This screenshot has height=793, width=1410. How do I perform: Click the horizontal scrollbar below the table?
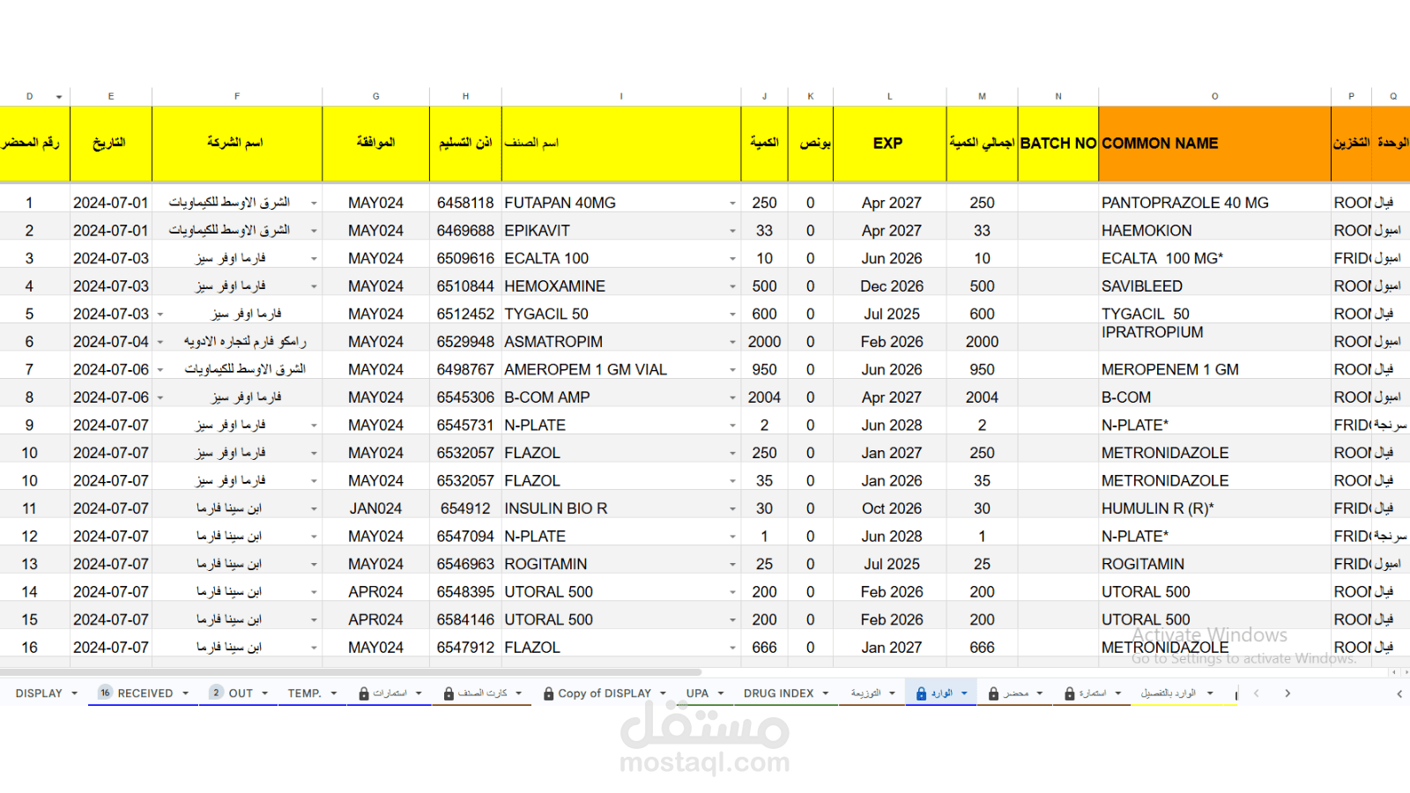point(352,672)
